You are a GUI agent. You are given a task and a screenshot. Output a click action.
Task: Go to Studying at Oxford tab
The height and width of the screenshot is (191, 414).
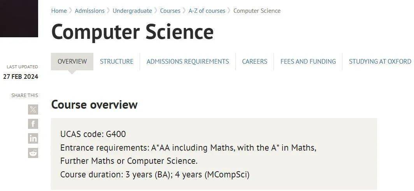click(x=380, y=61)
